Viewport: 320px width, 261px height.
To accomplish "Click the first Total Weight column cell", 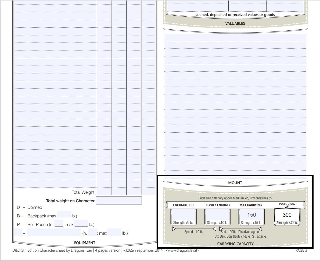I will coord(104,192).
